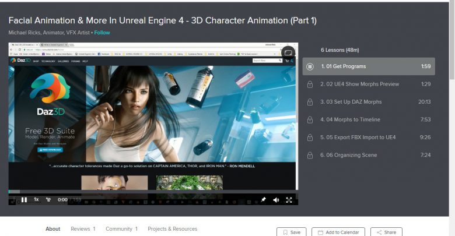Click the bookmark icon on Save button
This screenshot has height=236, width=455.
click(x=285, y=233)
